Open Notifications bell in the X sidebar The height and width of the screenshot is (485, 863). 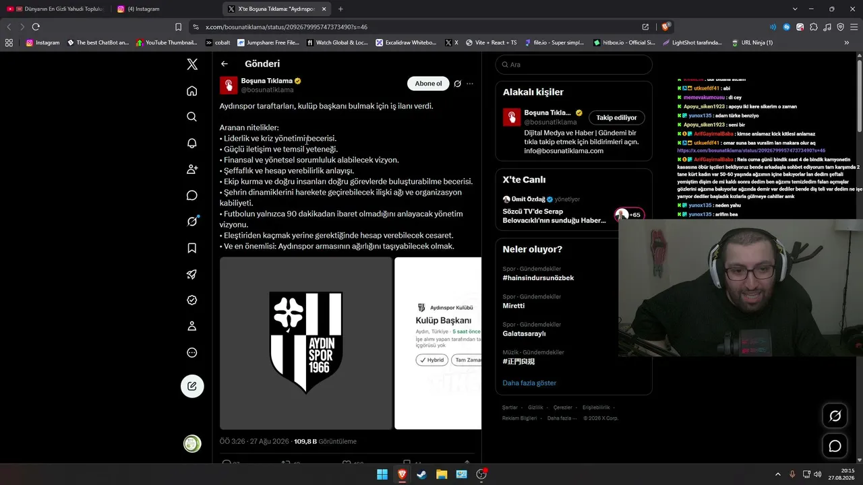tap(192, 143)
